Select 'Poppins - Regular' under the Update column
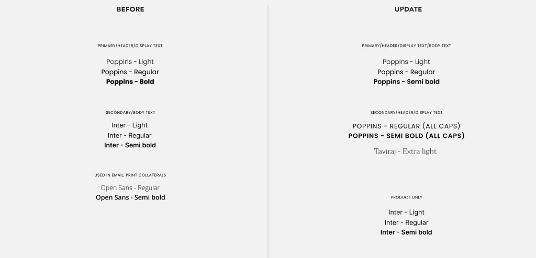This screenshot has width=536, height=258. [406, 72]
